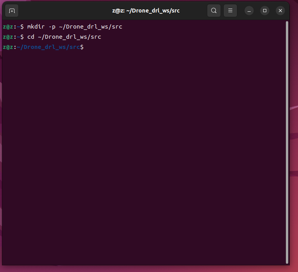Minimize the terminal window

pos(249,11)
